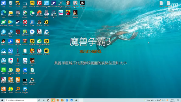Image resolution: width=181 pixels, height=102 pixels.
Task: Select the QQ Browser cloud icon
Action: click(x=3, y=52)
